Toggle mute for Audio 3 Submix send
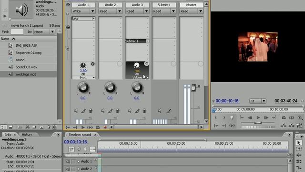The height and width of the screenshot is (172, 305). point(146,64)
